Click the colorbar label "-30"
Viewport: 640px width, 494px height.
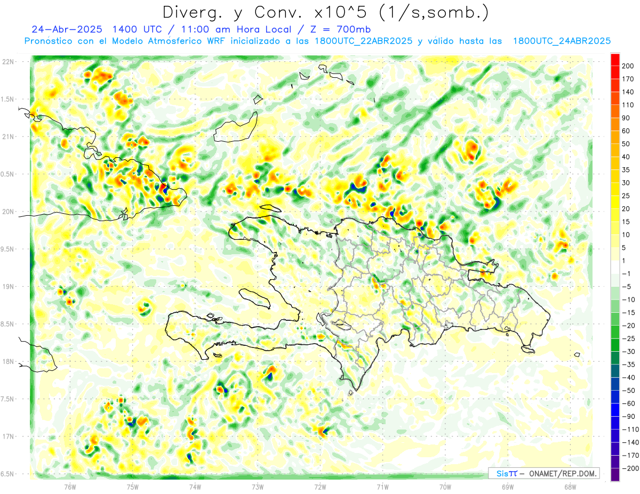(x=628, y=352)
